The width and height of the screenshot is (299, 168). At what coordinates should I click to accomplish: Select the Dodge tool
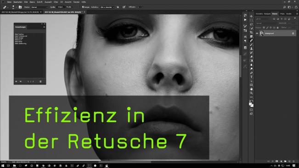coord(251,69)
